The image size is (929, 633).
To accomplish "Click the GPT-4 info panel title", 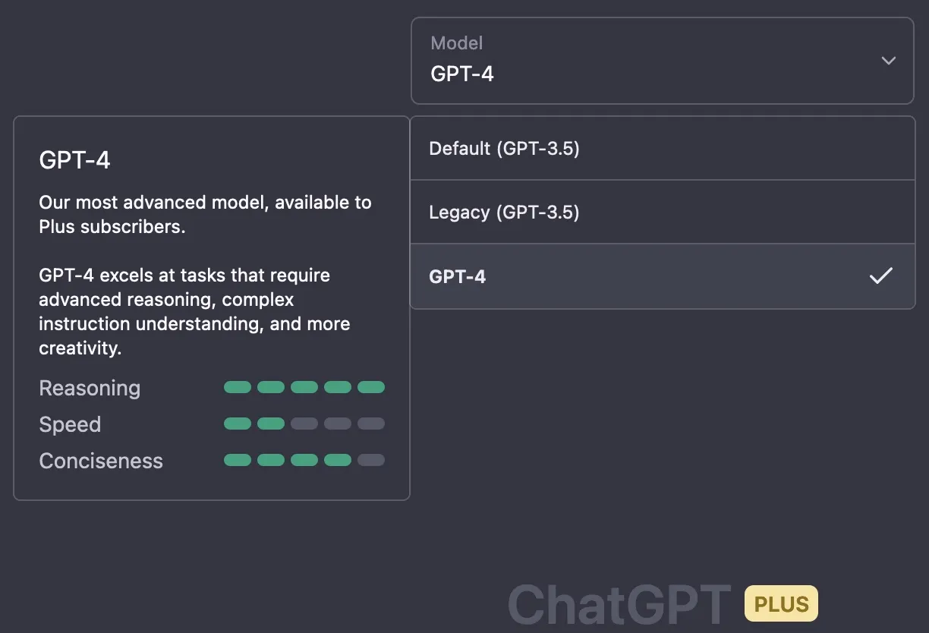I will (74, 160).
